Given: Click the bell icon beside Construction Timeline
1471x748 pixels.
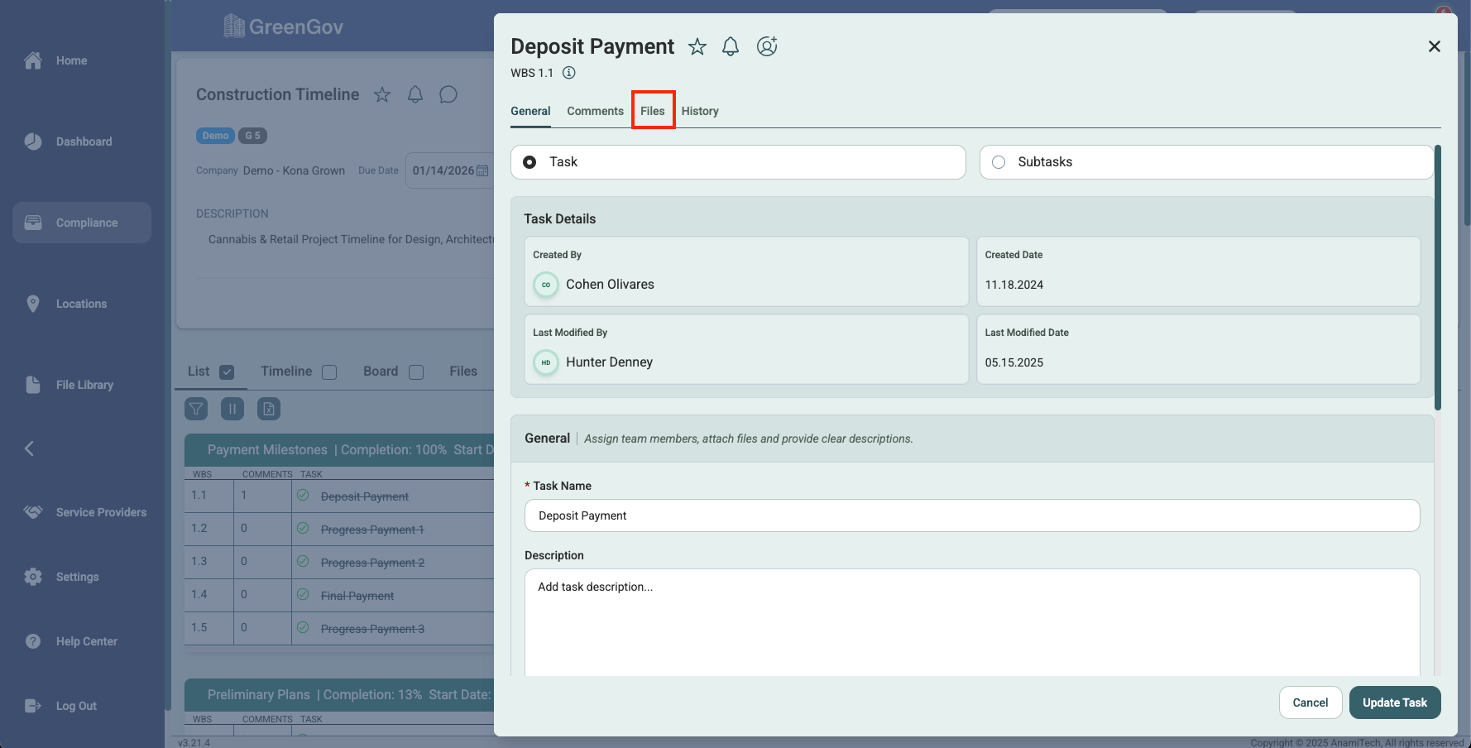Looking at the screenshot, I should click(x=415, y=94).
